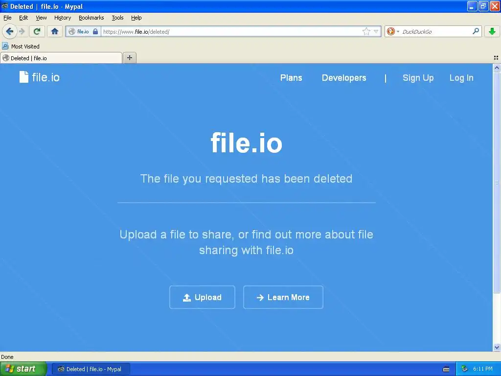Open the Bookmarks menu
Viewport: 501px width, 376px height.
point(91,18)
